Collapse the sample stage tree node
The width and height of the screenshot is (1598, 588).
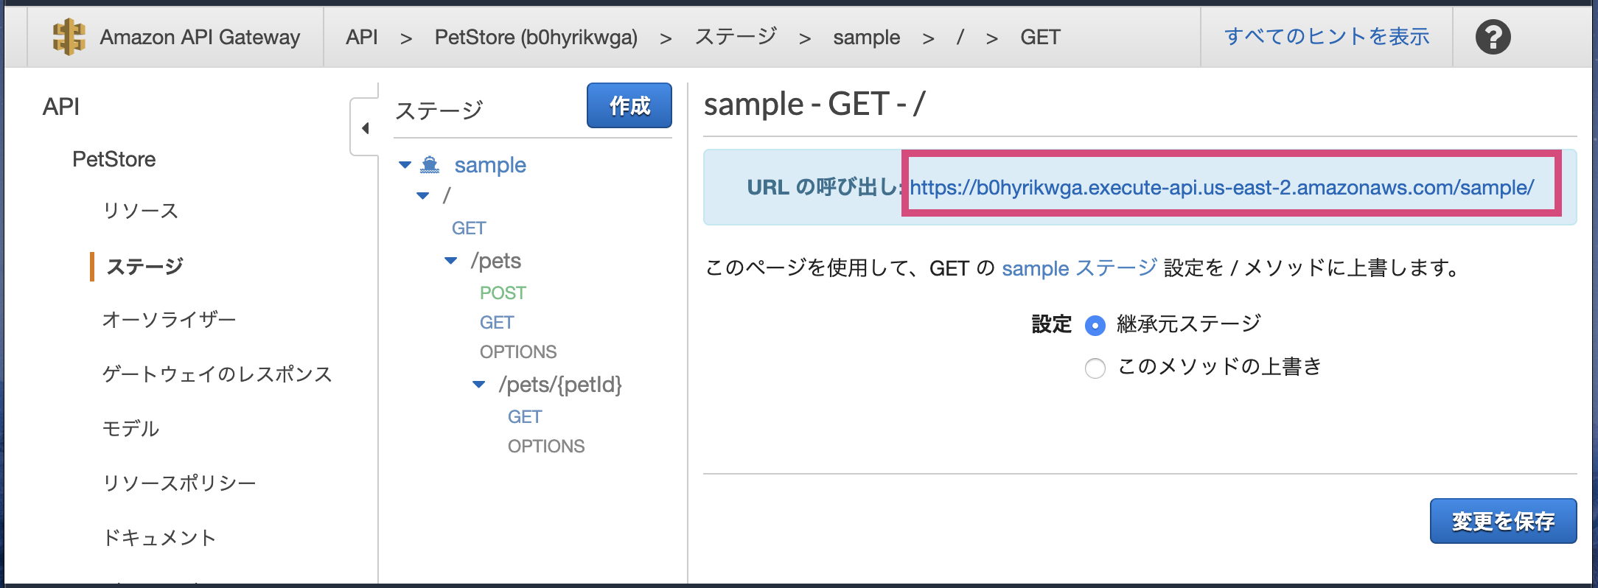pyautogui.click(x=405, y=165)
